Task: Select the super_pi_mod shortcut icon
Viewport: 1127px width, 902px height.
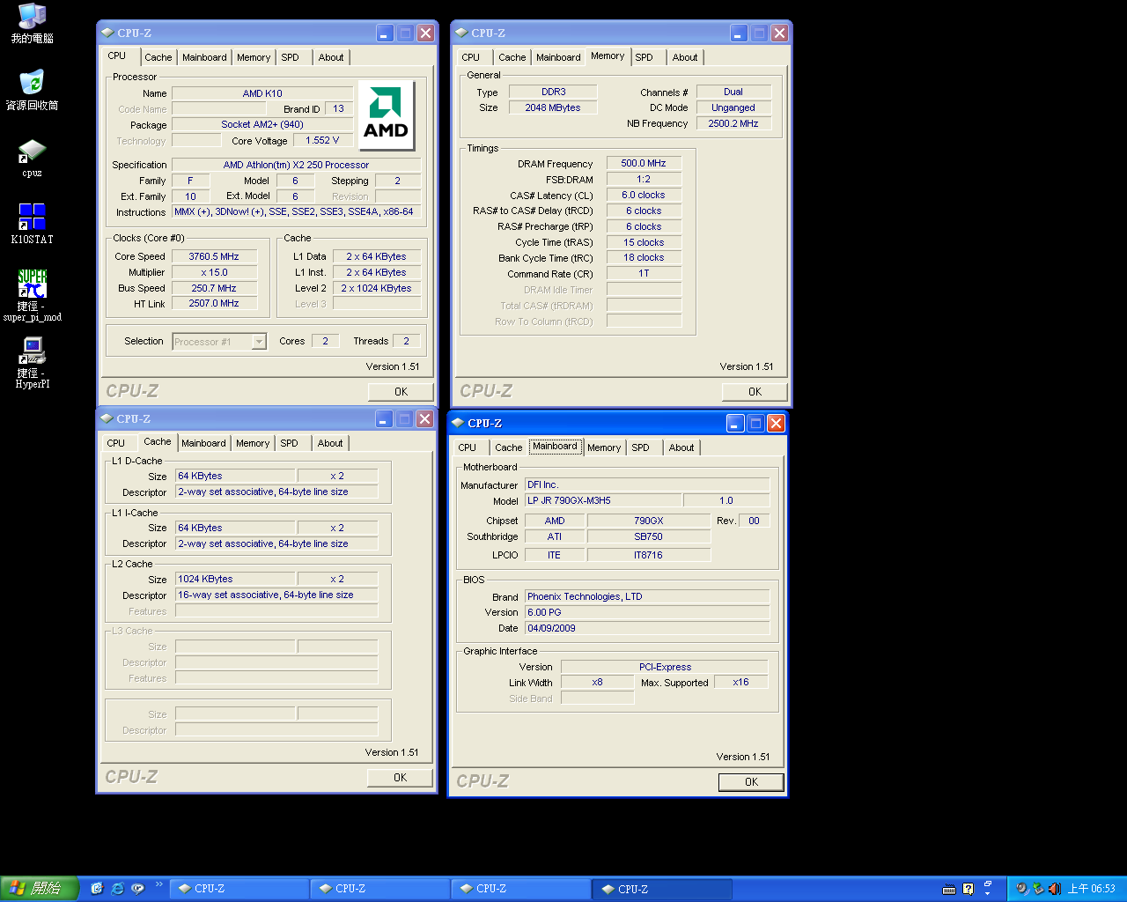Action: 33,296
